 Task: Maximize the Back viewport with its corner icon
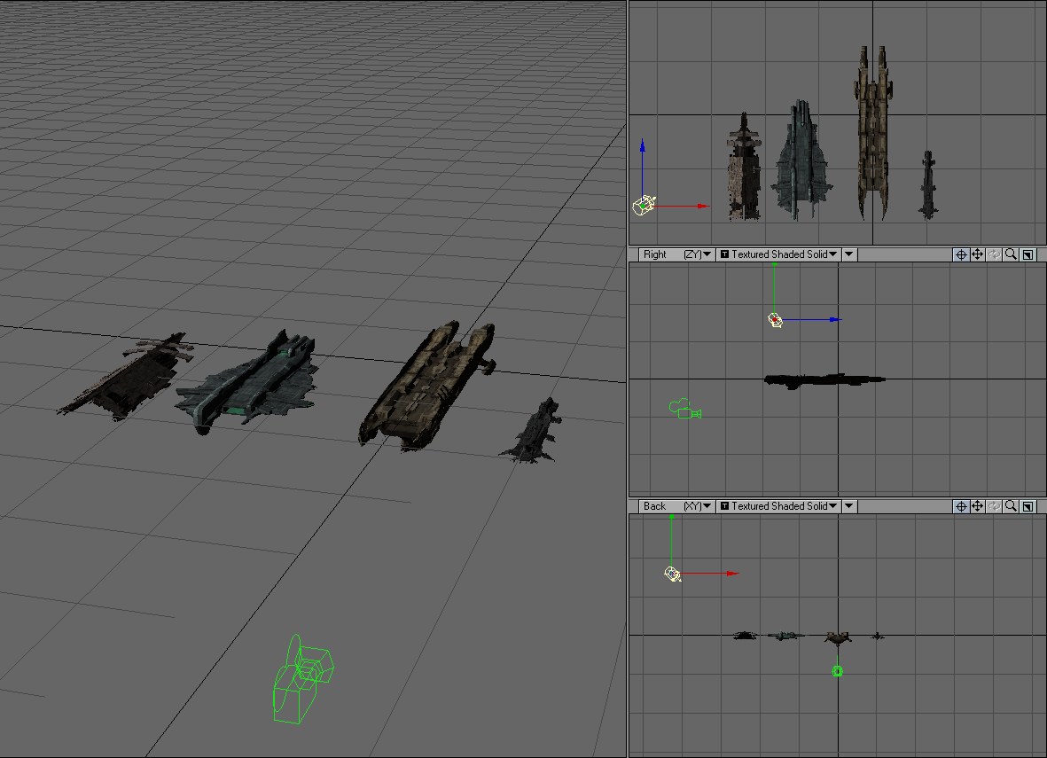click(x=1027, y=506)
